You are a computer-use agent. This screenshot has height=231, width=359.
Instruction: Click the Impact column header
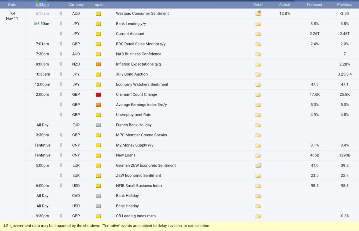[98, 4]
